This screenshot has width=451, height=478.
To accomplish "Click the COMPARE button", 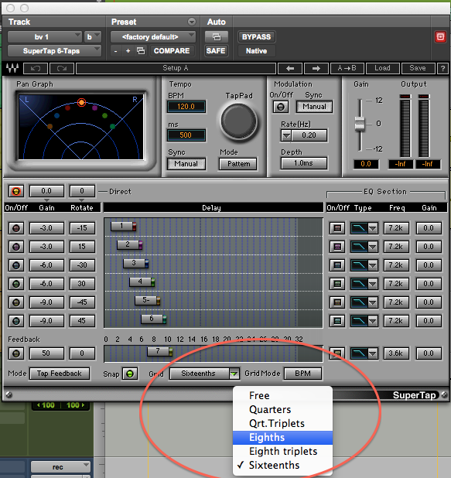I will [x=172, y=50].
